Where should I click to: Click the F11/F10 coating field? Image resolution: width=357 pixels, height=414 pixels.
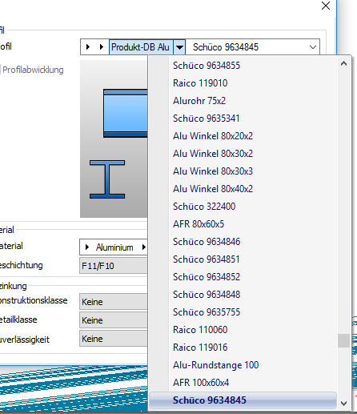[x=114, y=266]
